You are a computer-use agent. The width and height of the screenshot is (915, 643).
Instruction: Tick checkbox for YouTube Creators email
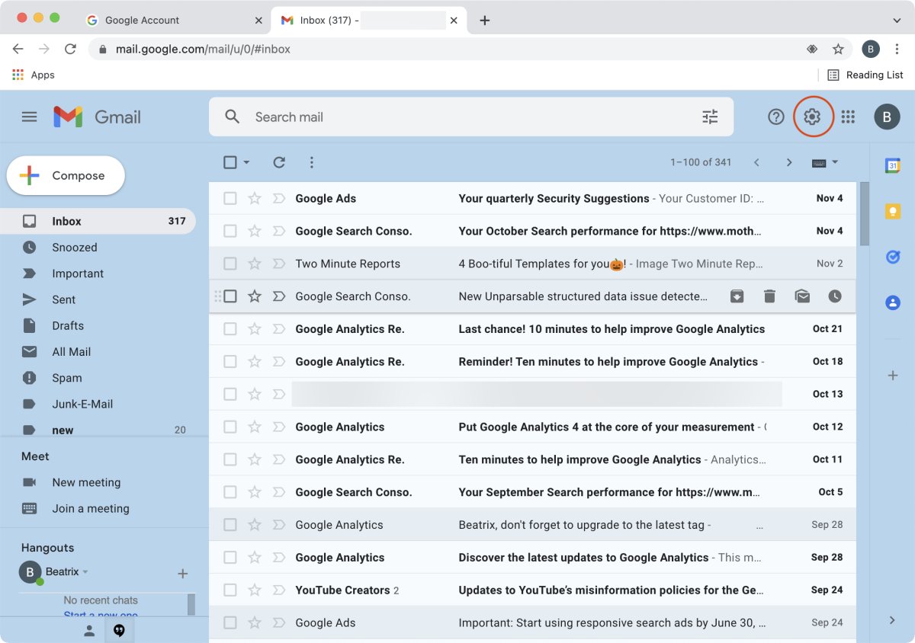pyautogui.click(x=230, y=590)
